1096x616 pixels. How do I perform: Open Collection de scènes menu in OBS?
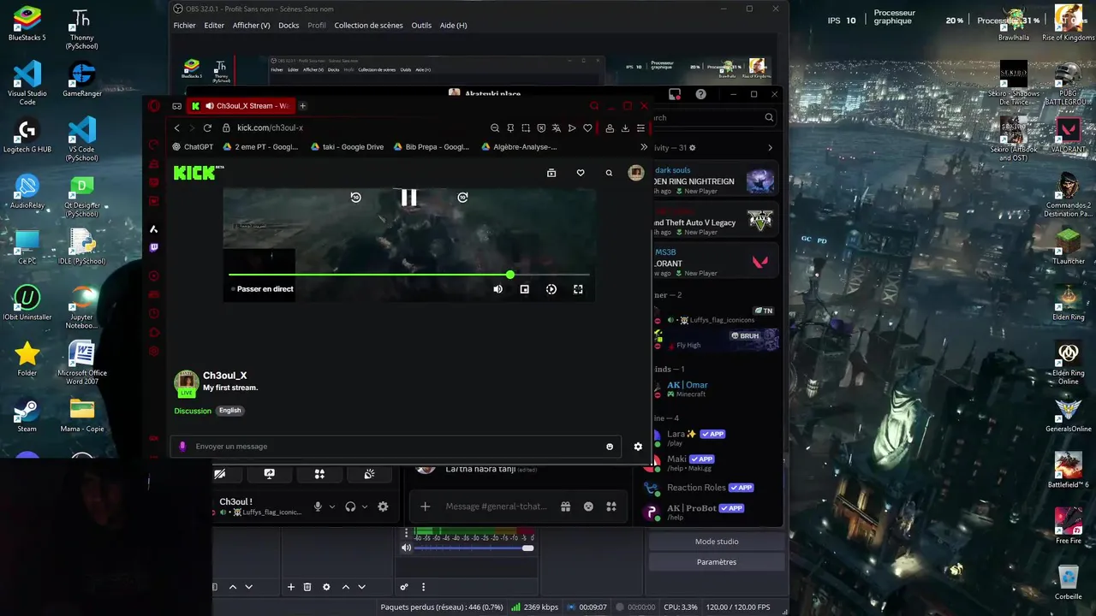coord(368,26)
